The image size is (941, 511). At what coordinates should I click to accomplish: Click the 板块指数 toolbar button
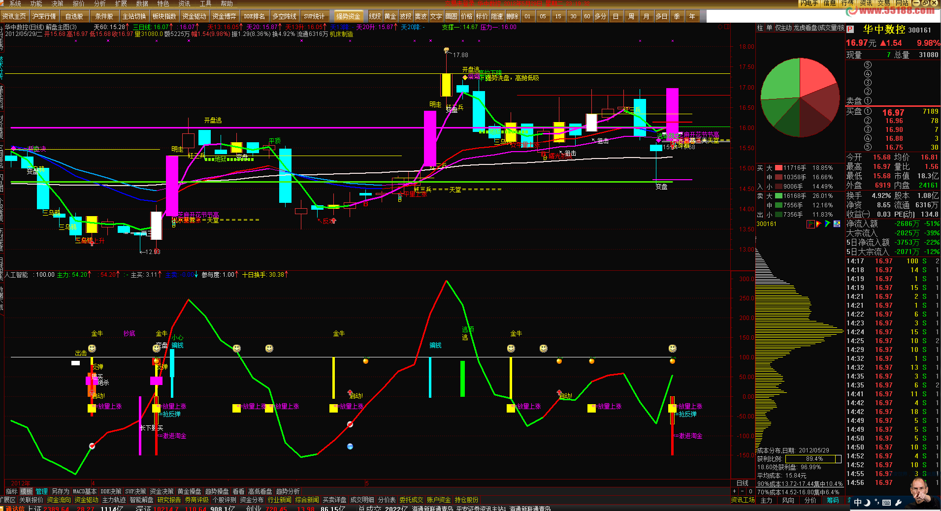pos(164,16)
